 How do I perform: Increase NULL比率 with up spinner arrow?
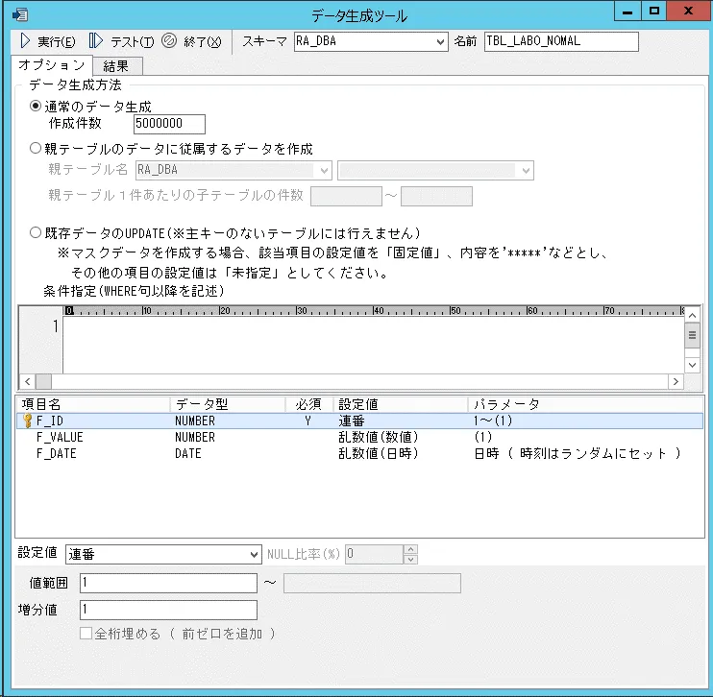[410, 550]
